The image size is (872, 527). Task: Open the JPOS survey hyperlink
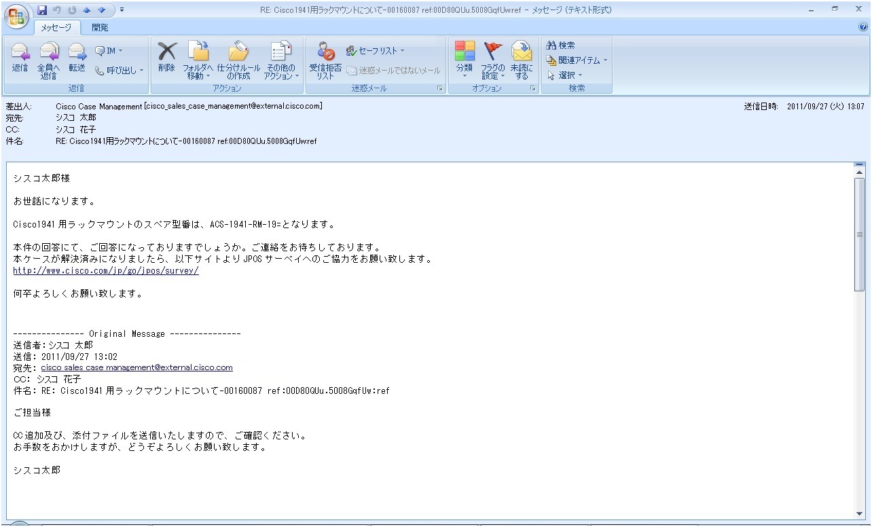point(106,270)
